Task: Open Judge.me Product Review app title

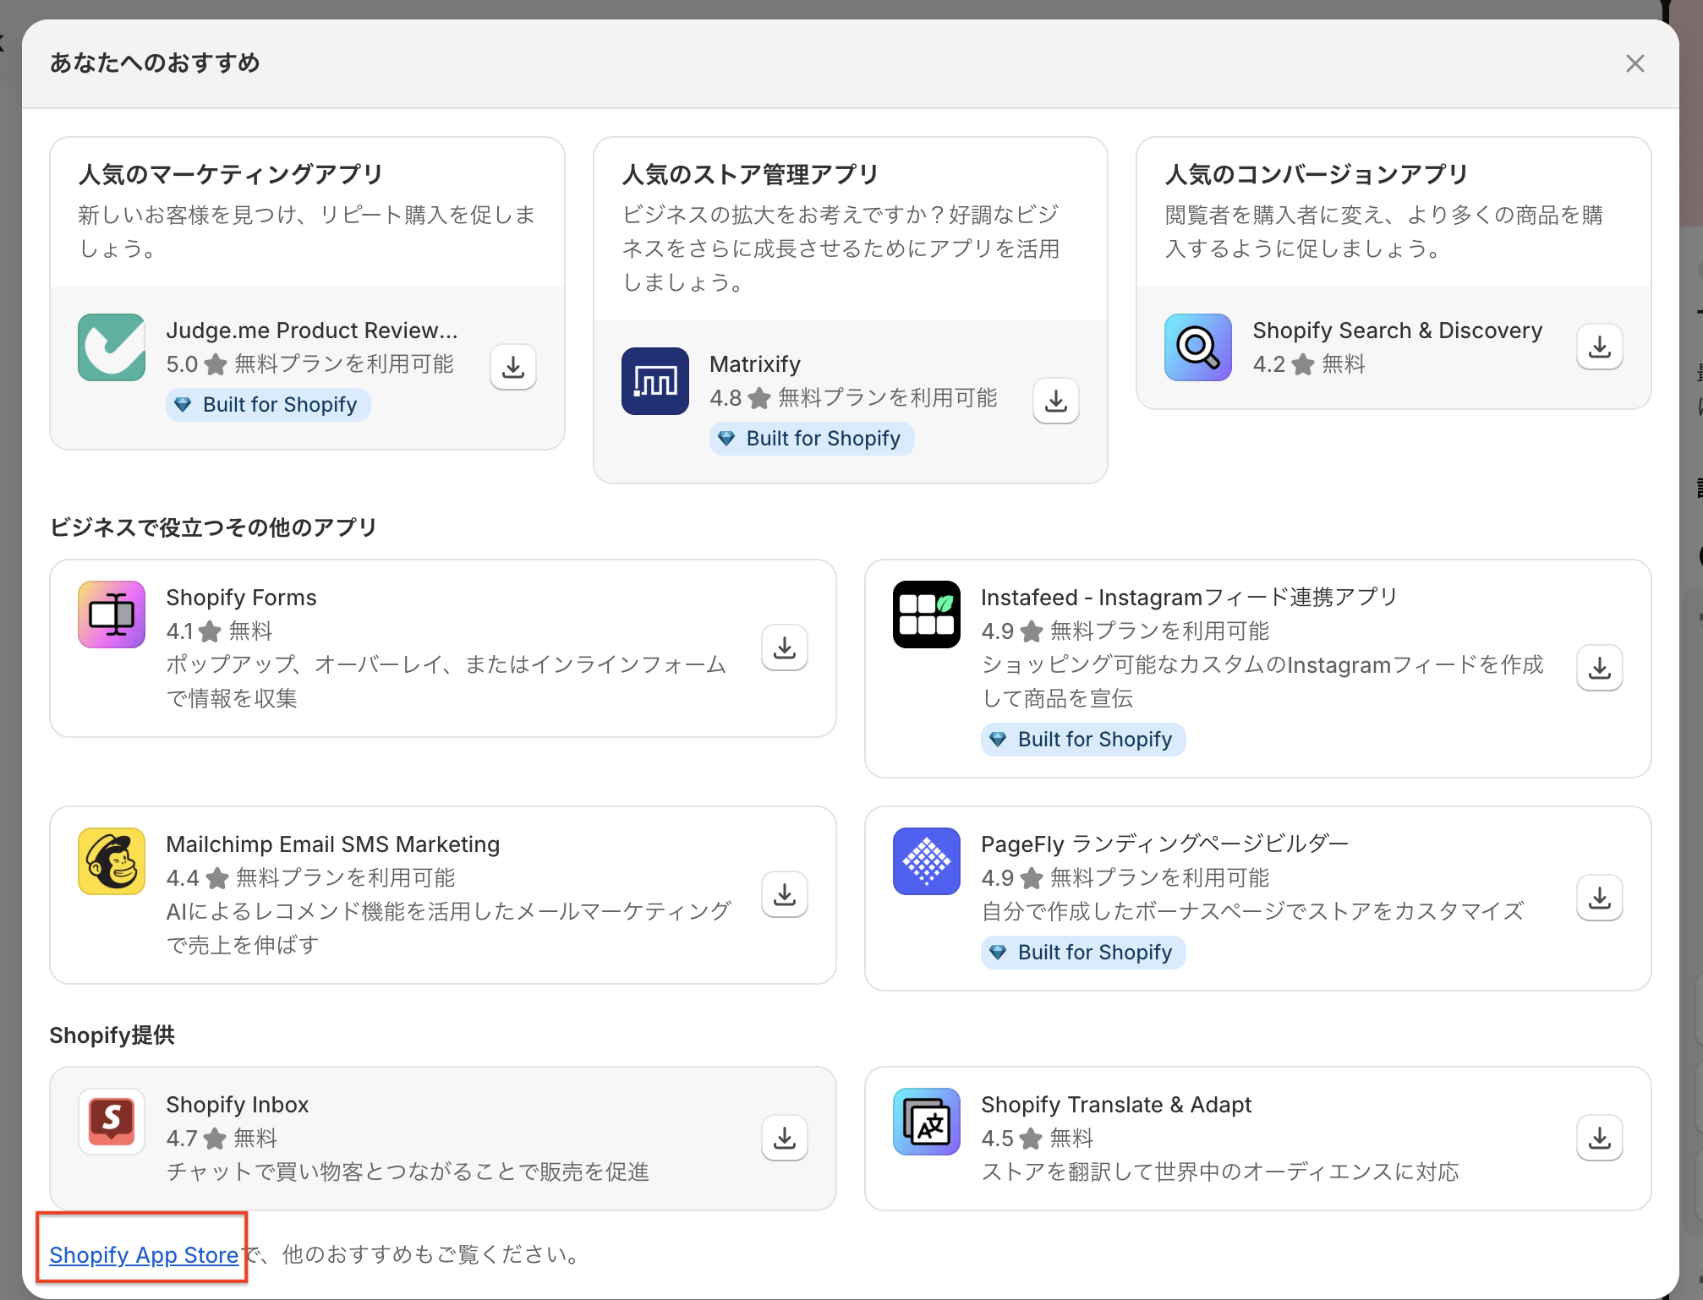Action: (x=312, y=330)
